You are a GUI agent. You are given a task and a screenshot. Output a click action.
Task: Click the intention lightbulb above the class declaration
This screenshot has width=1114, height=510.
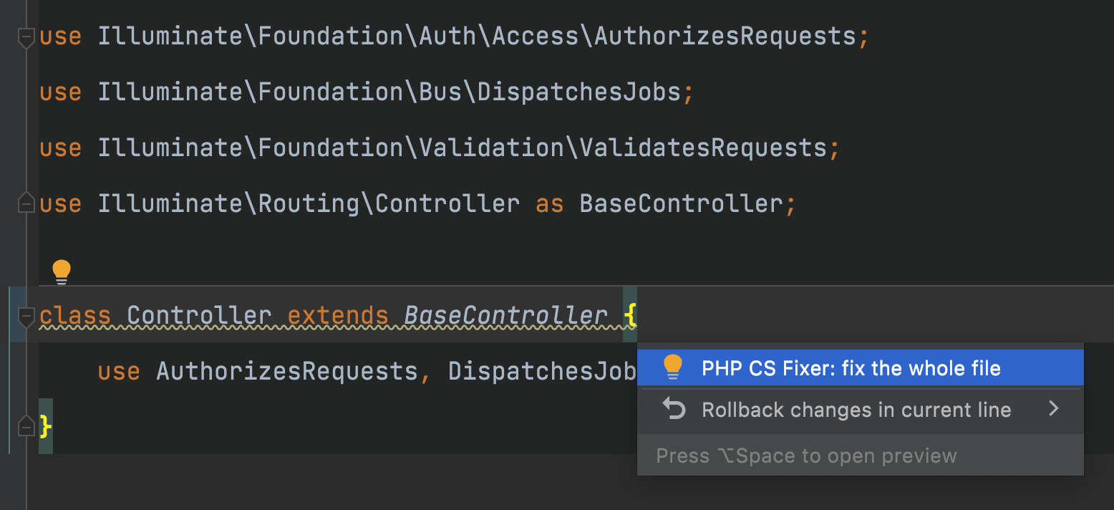click(x=62, y=271)
